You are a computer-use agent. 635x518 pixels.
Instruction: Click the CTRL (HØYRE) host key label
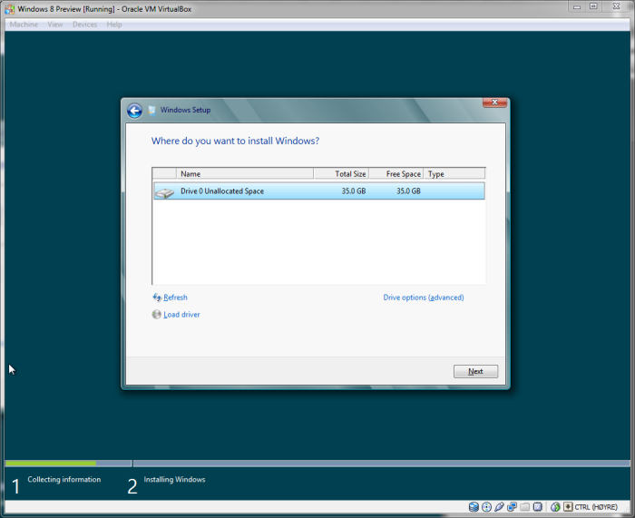pyautogui.click(x=596, y=507)
